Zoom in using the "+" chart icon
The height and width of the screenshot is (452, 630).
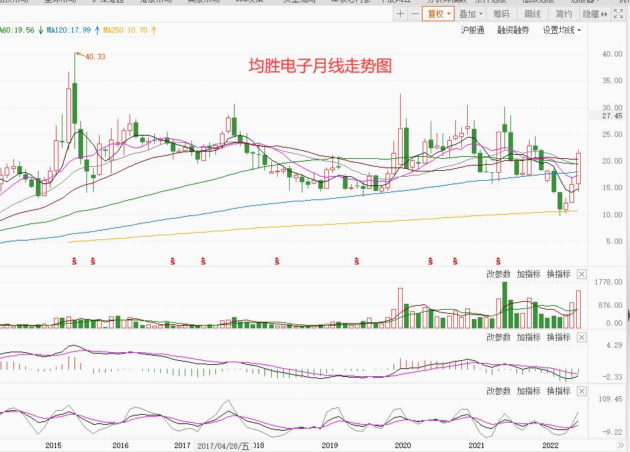[x=401, y=13]
